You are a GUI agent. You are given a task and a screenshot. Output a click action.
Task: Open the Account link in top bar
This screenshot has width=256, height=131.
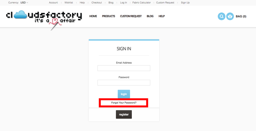53,3
